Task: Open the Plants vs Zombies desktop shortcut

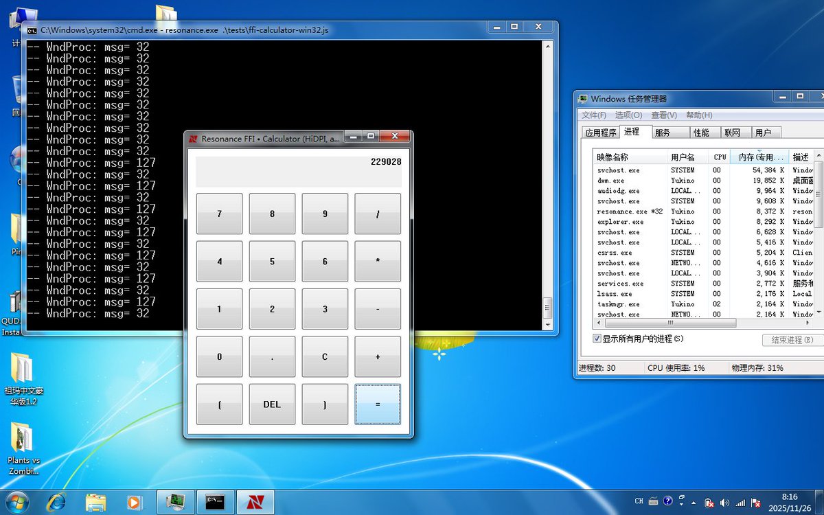Action: click(24, 448)
